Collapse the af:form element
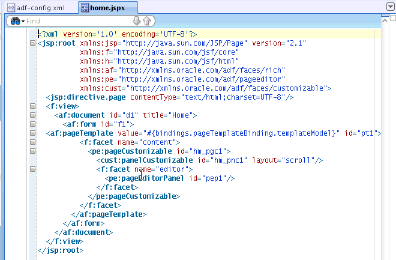396x260 pixels. click(x=32, y=124)
